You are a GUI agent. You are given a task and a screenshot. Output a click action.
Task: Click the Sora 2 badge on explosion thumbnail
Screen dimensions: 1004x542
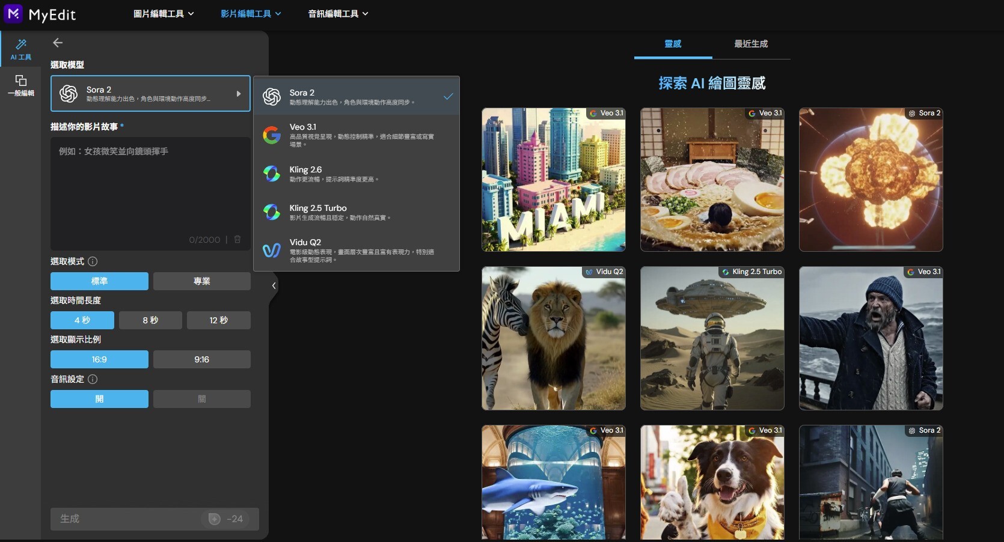pos(924,113)
